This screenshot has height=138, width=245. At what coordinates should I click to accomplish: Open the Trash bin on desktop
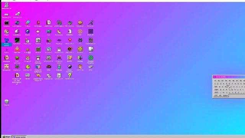tap(7, 103)
